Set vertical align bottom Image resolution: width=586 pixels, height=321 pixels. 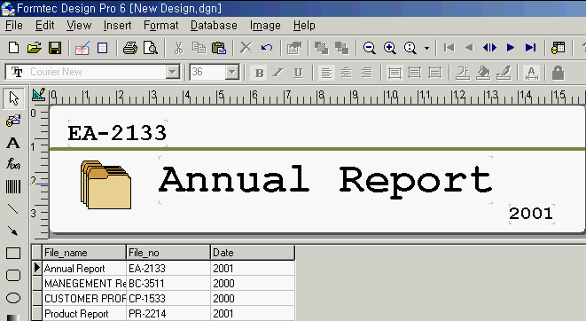pos(434,73)
